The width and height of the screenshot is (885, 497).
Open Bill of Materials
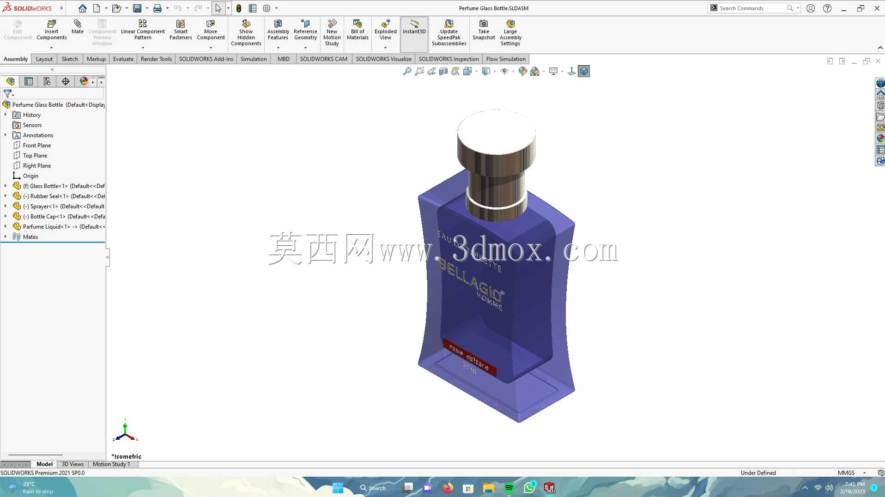[358, 30]
